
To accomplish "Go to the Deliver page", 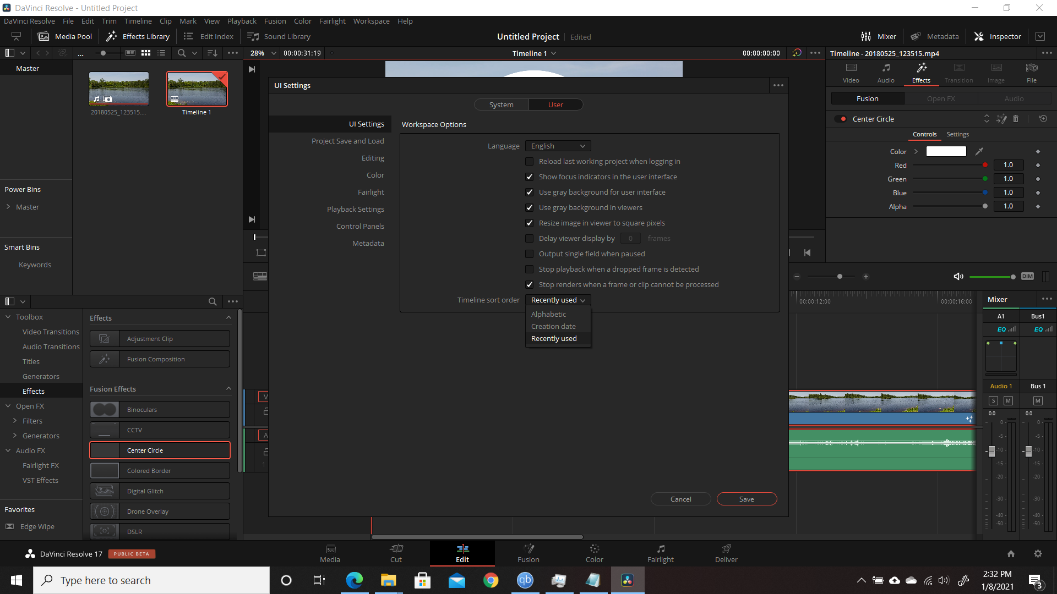I will point(726,553).
